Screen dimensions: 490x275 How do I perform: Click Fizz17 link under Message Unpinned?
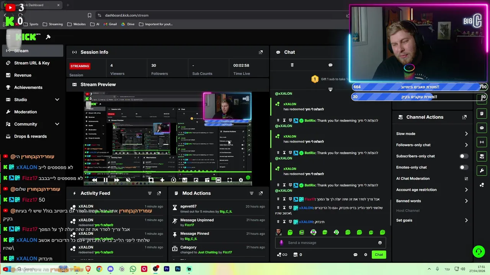pos(189,225)
